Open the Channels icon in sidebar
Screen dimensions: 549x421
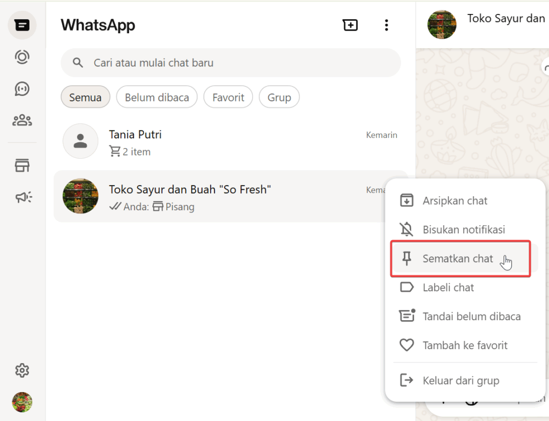point(22,88)
